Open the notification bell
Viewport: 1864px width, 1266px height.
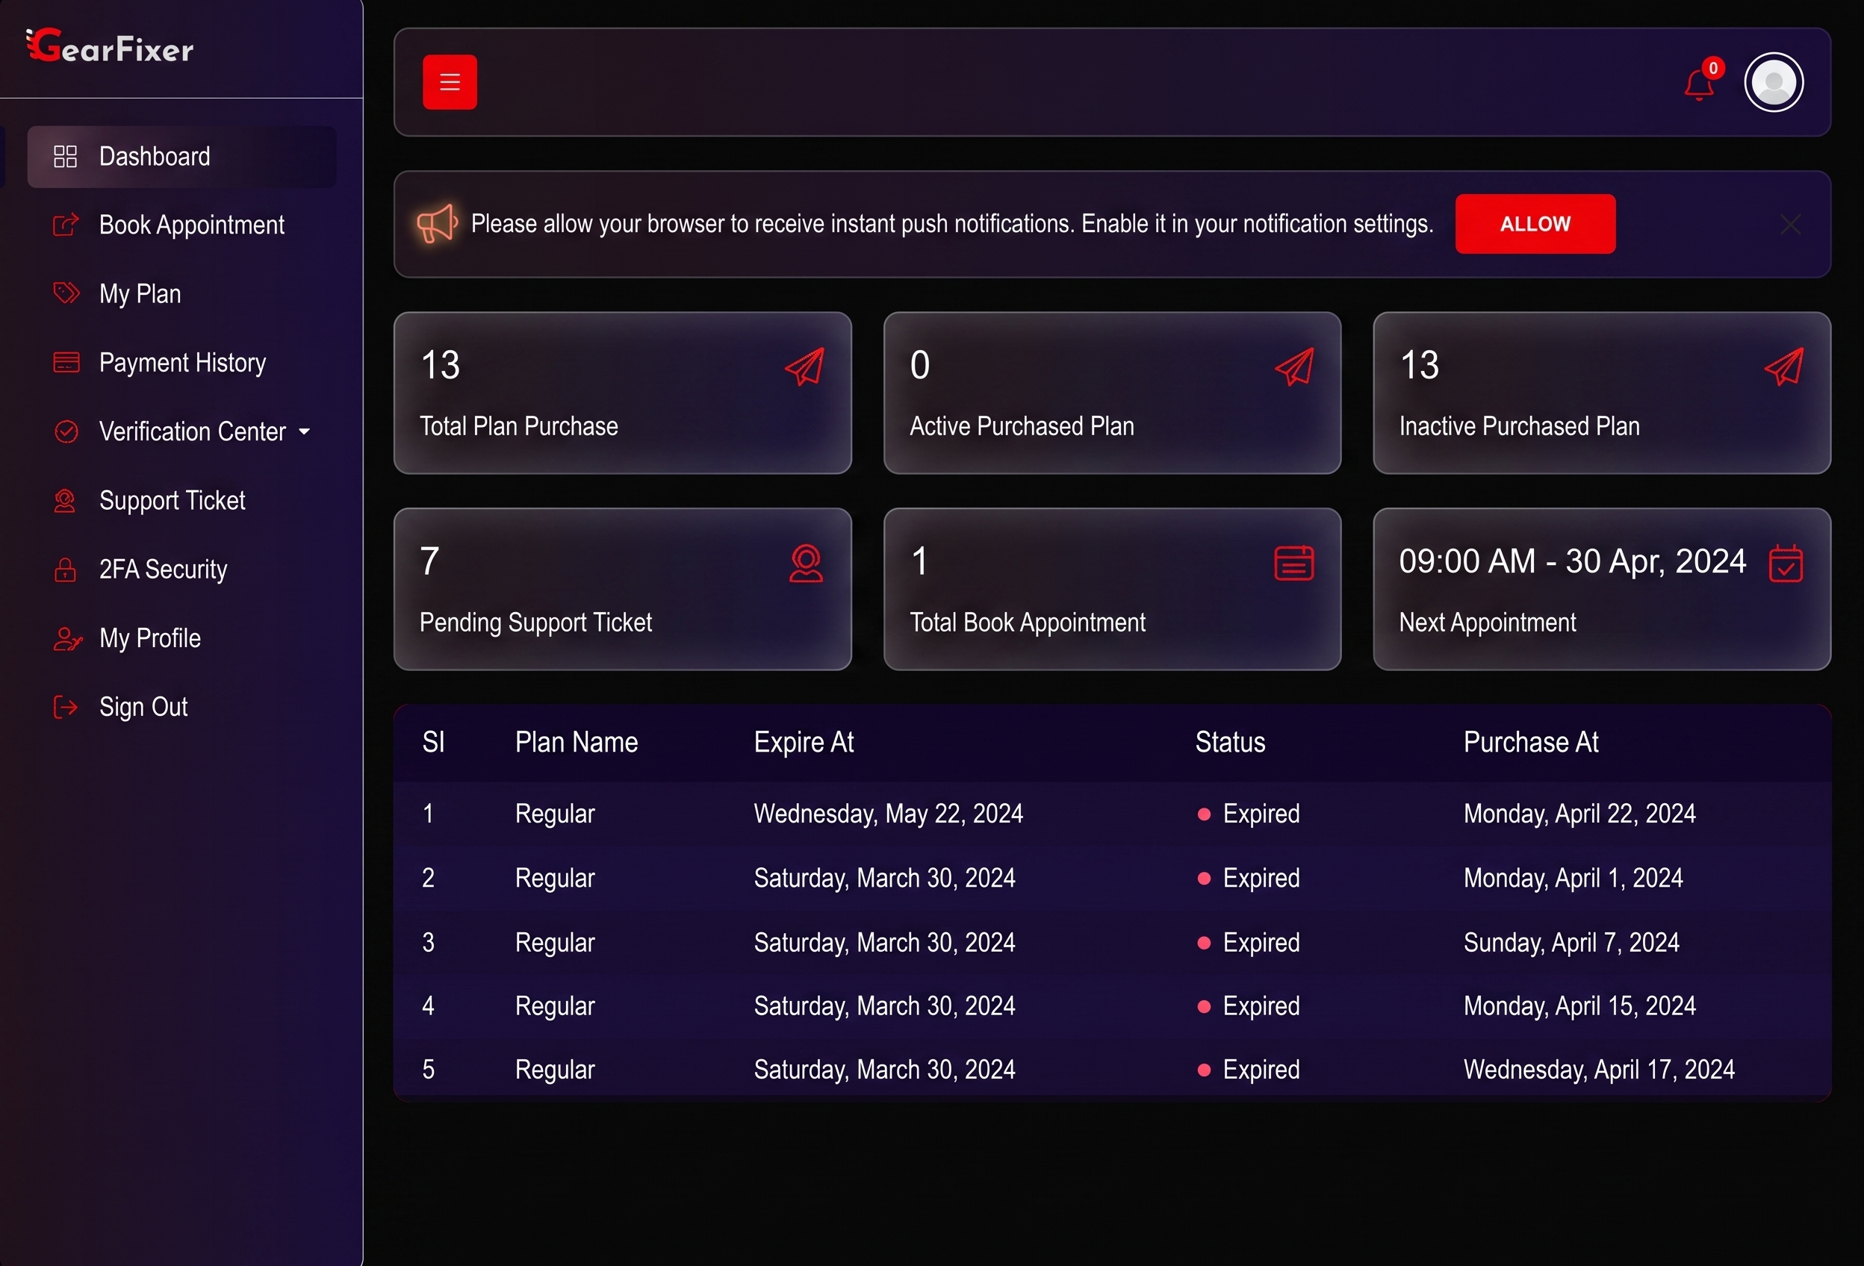(x=1698, y=84)
